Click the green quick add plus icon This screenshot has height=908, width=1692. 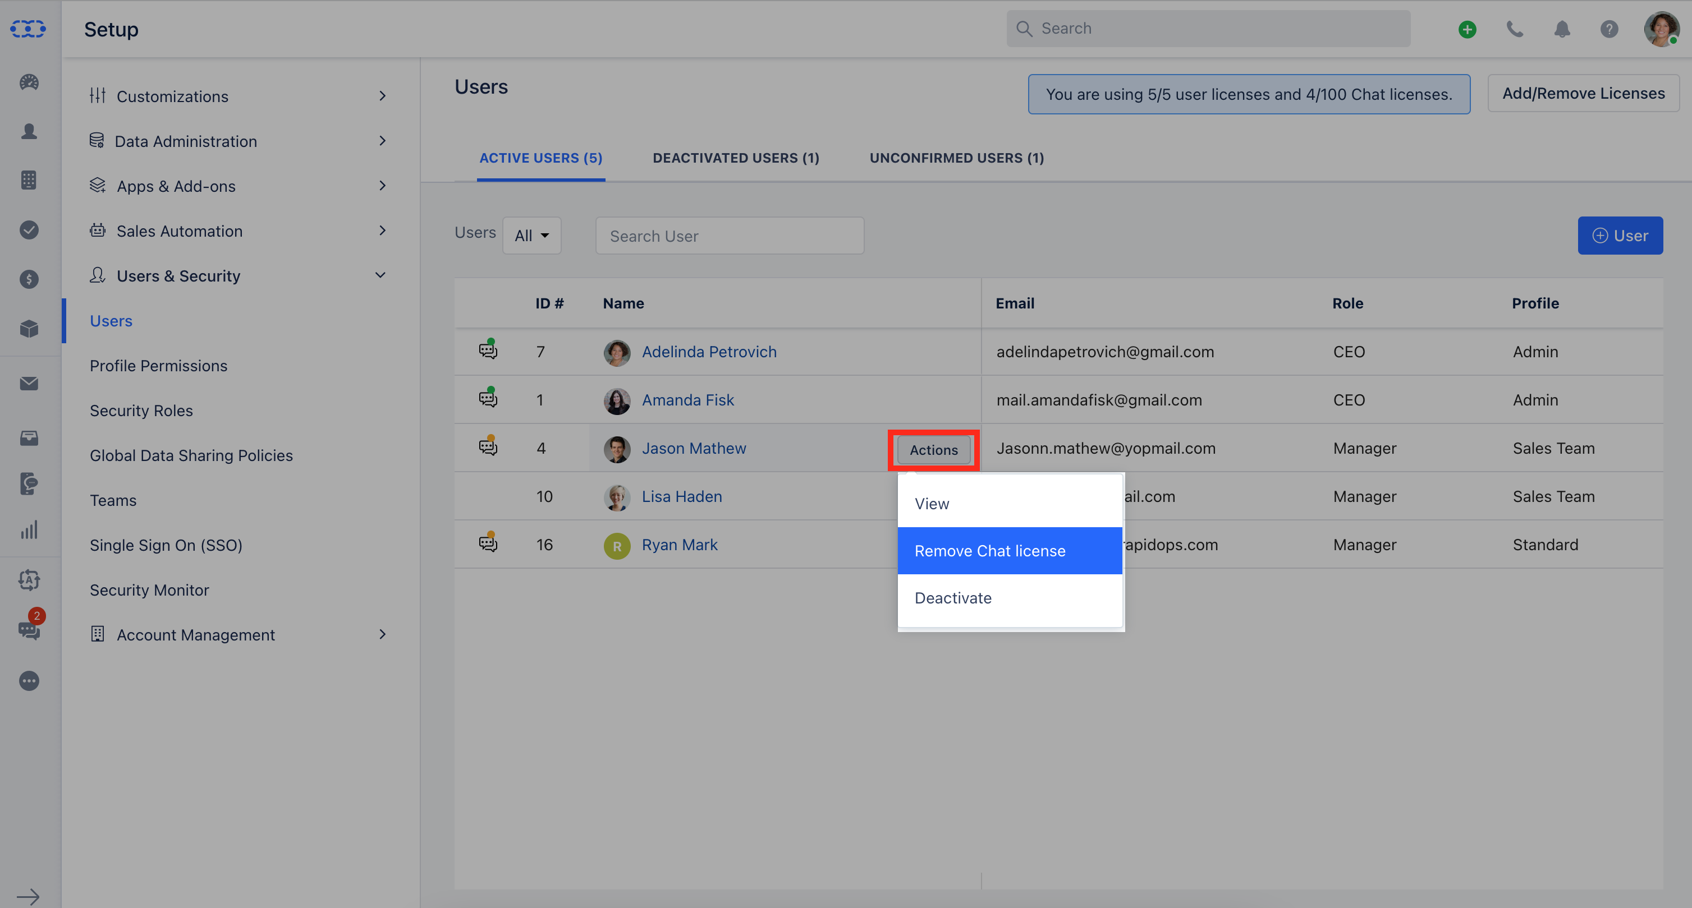(x=1467, y=29)
